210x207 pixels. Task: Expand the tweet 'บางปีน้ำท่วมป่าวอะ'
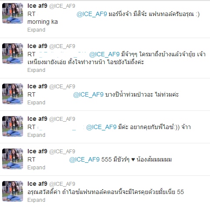click(37, 103)
